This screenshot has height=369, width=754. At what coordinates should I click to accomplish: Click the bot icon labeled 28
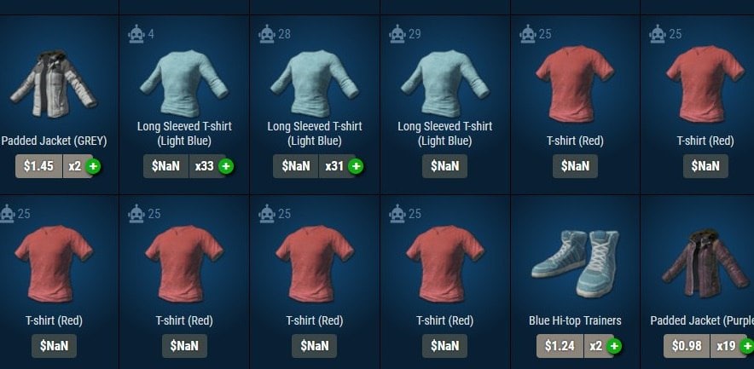pos(266,34)
